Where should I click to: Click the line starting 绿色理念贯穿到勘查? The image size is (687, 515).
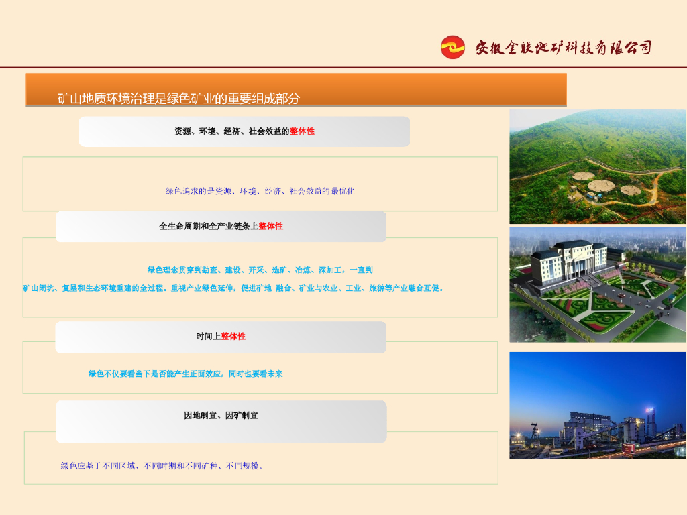pos(260,270)
